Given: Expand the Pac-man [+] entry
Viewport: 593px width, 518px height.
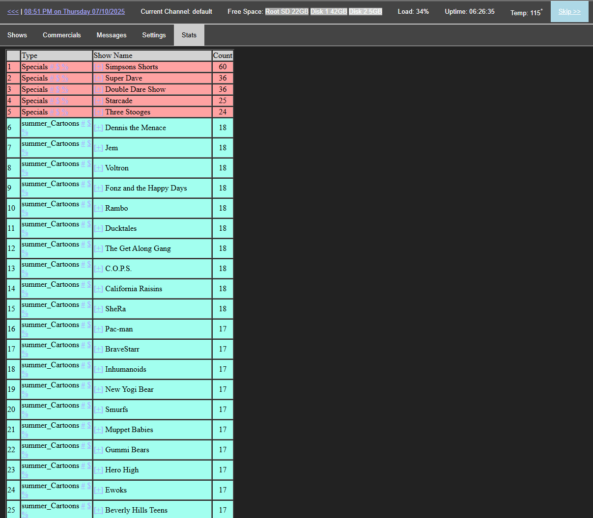Looking at the screenshot, I should tap(99, 329).
